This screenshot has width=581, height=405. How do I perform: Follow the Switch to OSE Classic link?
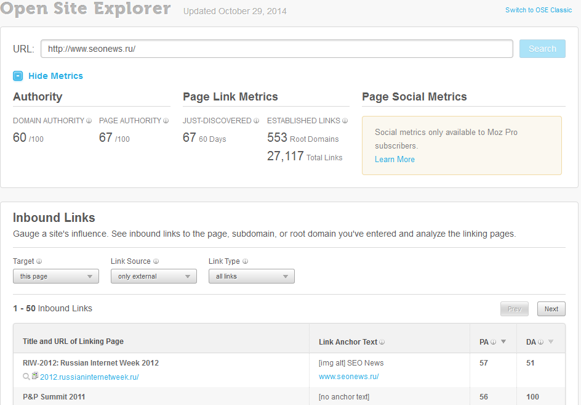tap(539, 10)
